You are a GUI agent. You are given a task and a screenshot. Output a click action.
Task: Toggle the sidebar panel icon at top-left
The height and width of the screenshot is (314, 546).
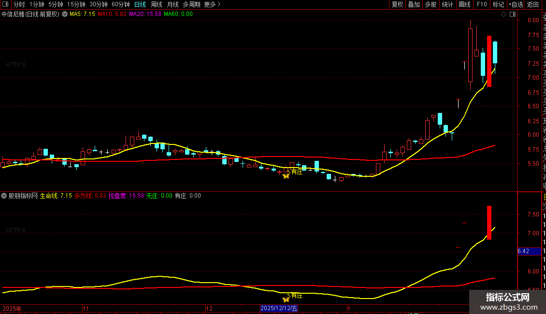click(x=5, y=4)
